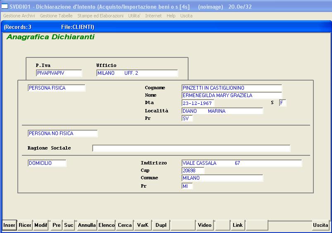Open the Help menu

(x=171, y=16)
